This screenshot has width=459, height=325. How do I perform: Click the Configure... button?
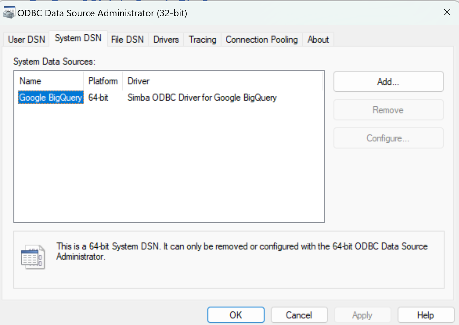coord(388,138)
